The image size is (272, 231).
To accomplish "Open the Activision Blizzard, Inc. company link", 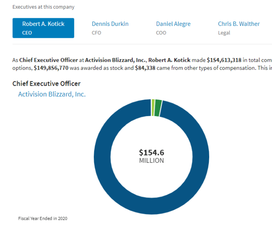I will click(52, 94).
